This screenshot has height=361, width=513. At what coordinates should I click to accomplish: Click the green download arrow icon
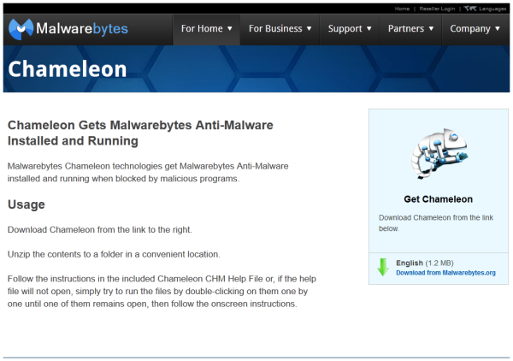[383, 267]
